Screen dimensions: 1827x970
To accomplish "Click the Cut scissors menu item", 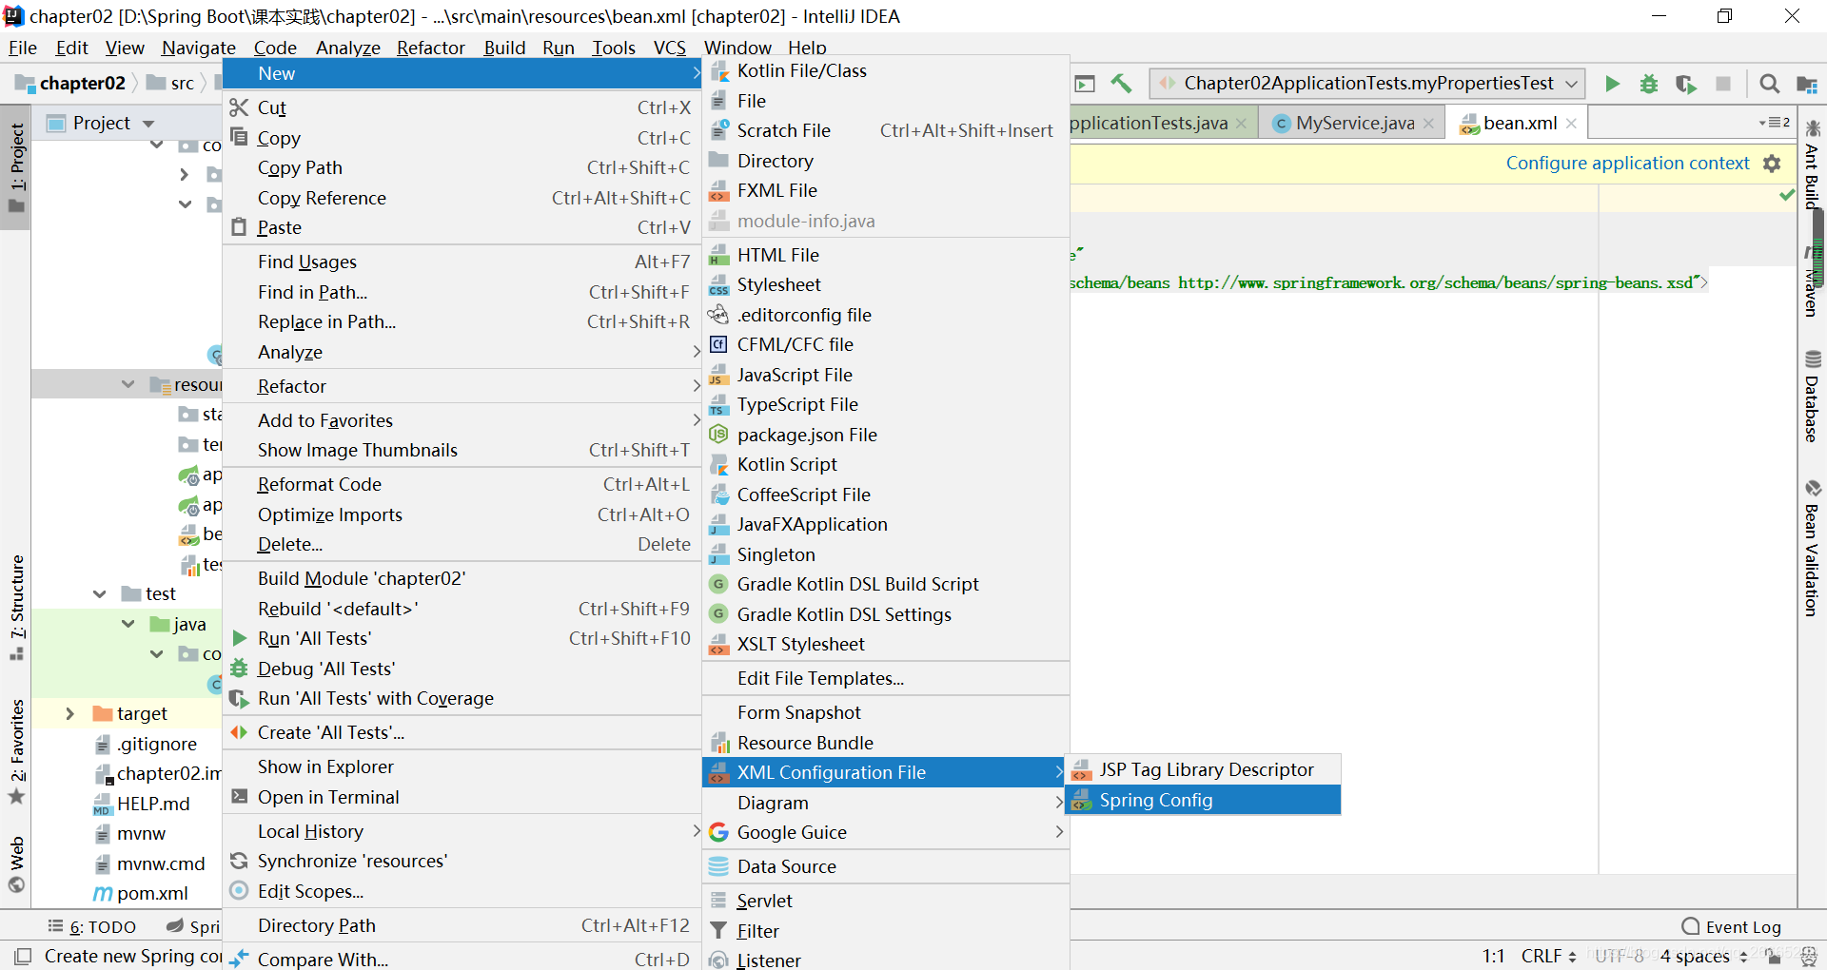I will tap(462, 107).
